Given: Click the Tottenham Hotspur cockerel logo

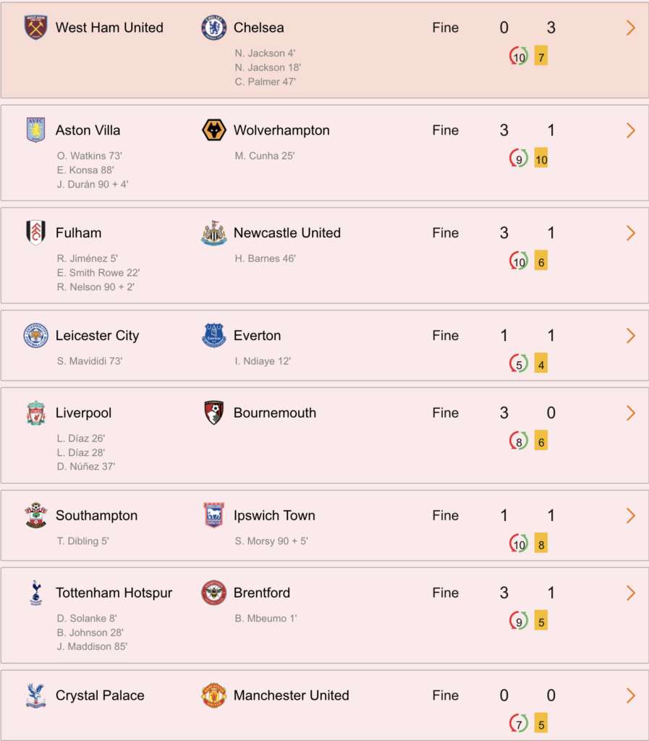Looking at the screenshot, I should pos(36,593).
